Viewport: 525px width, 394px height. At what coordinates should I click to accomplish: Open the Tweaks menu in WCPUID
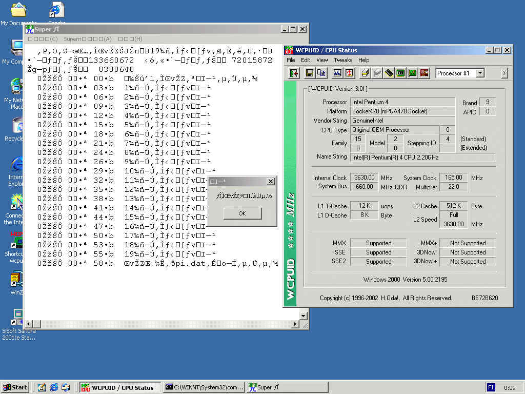(x=343, y=60)
